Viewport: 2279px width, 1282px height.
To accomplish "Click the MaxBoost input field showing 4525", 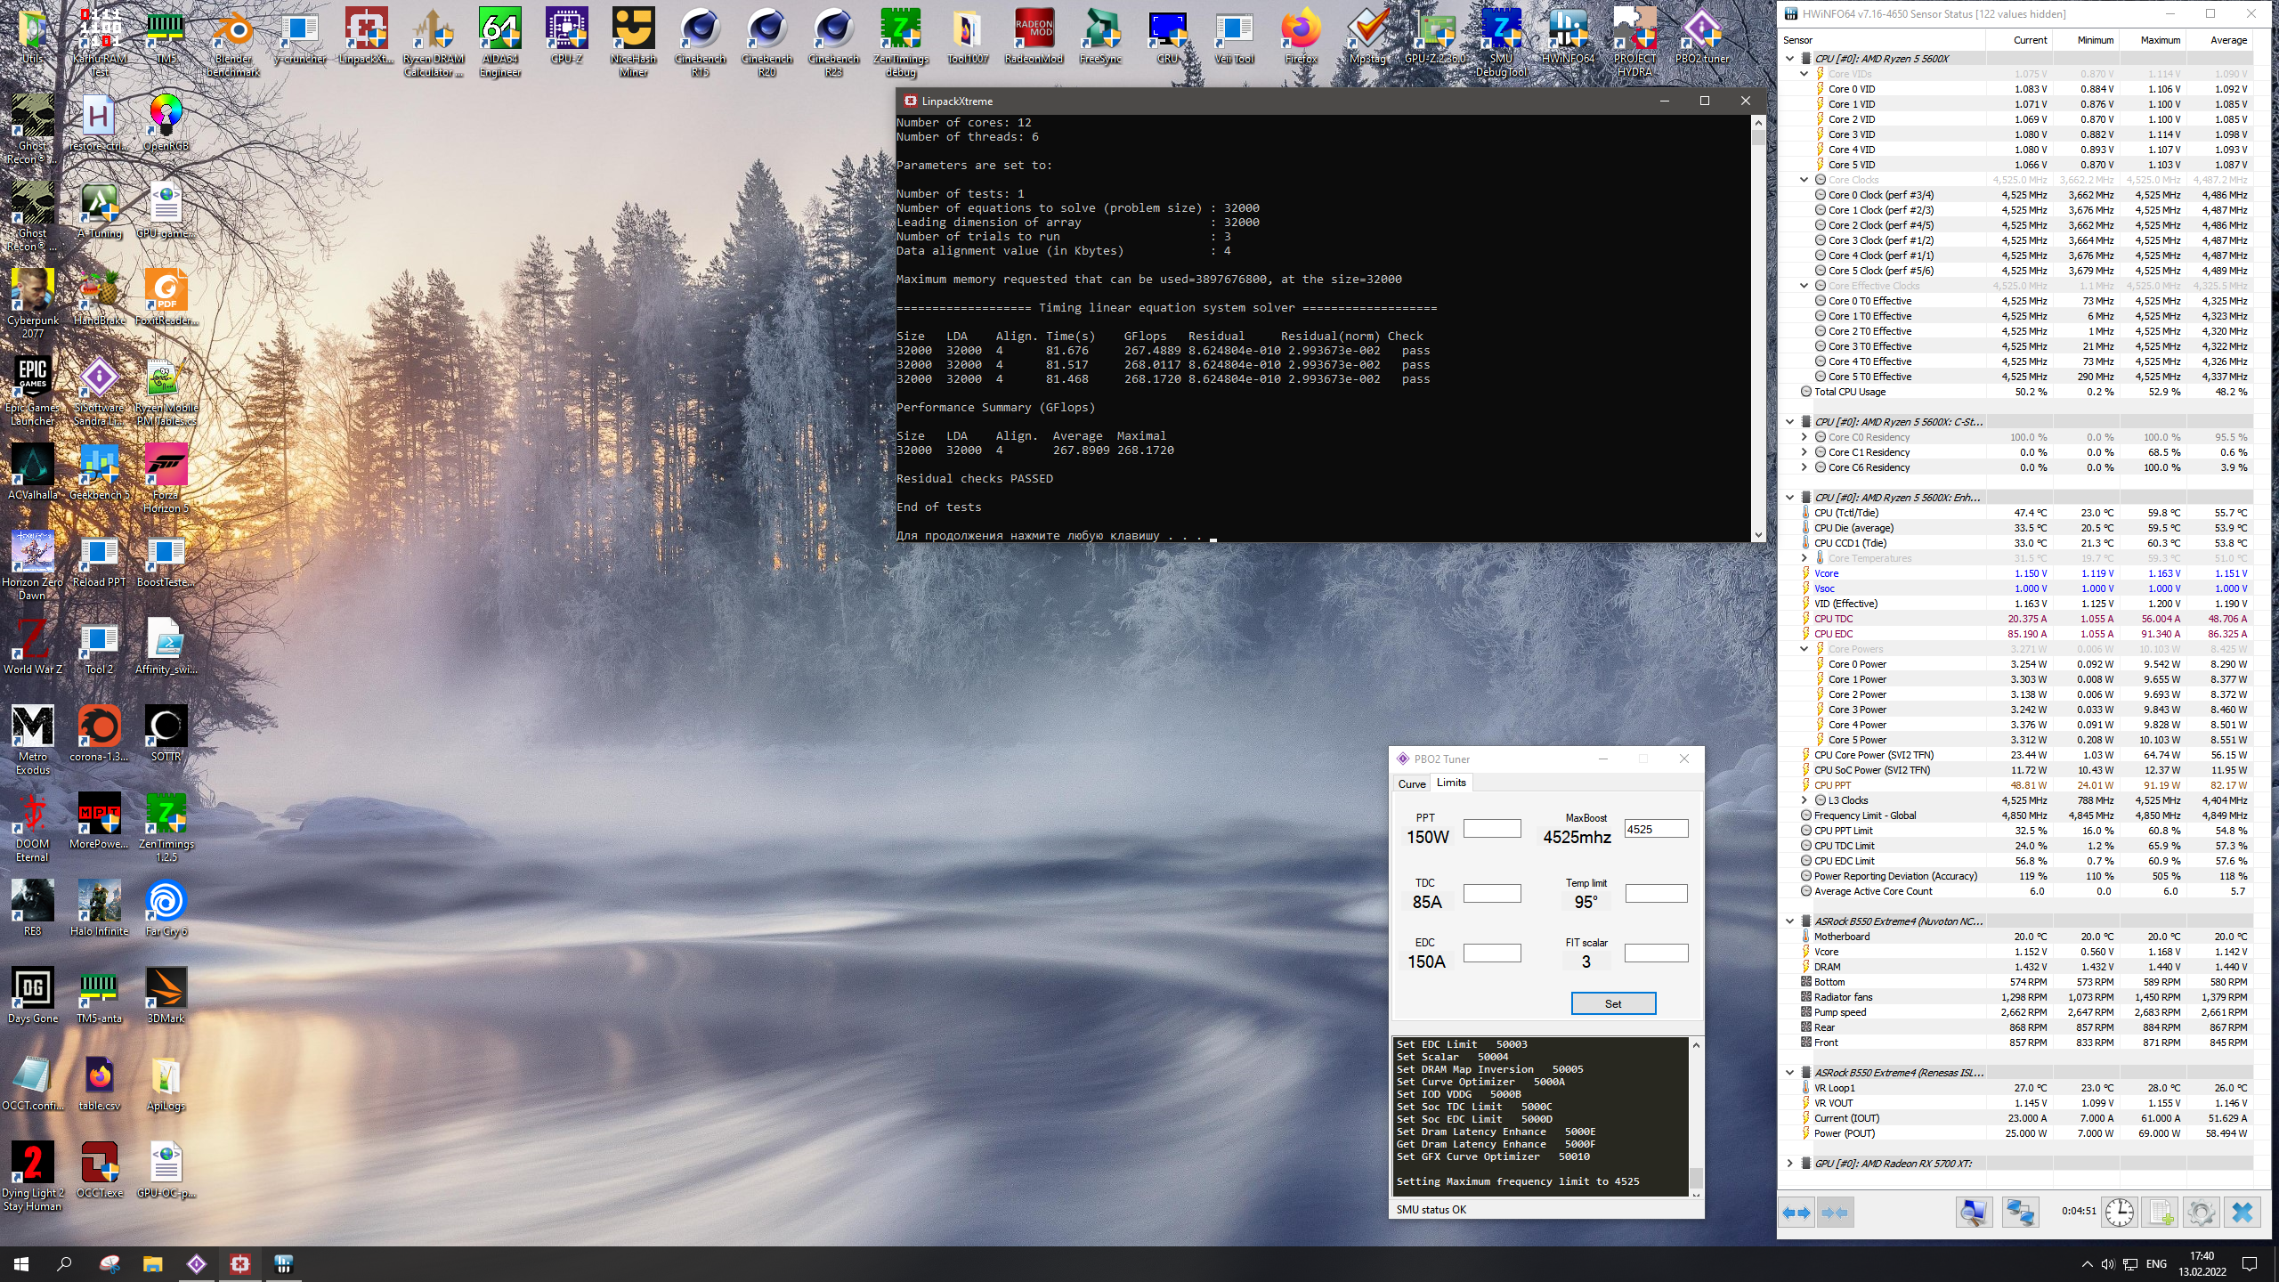I will pos(1655,829).
